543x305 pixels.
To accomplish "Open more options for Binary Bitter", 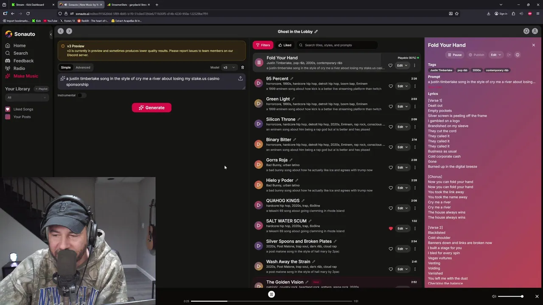I will click(x=415, y=147).
